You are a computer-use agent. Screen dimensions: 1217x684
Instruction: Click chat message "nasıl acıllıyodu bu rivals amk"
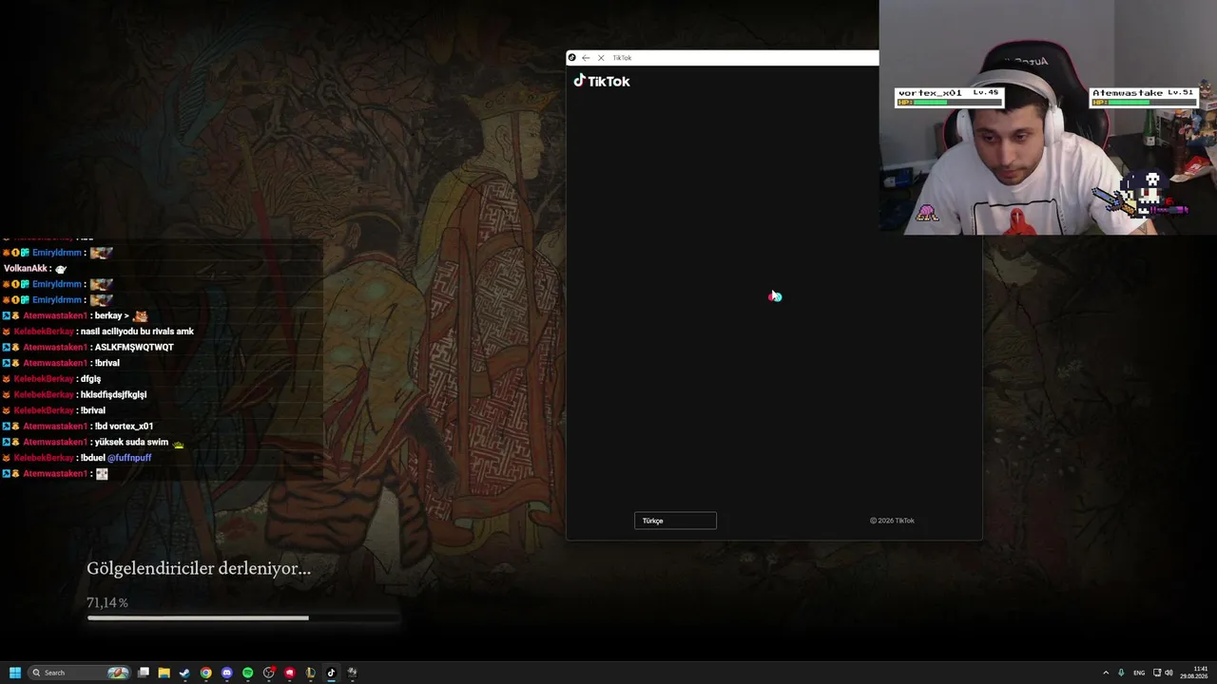point(137,332)
